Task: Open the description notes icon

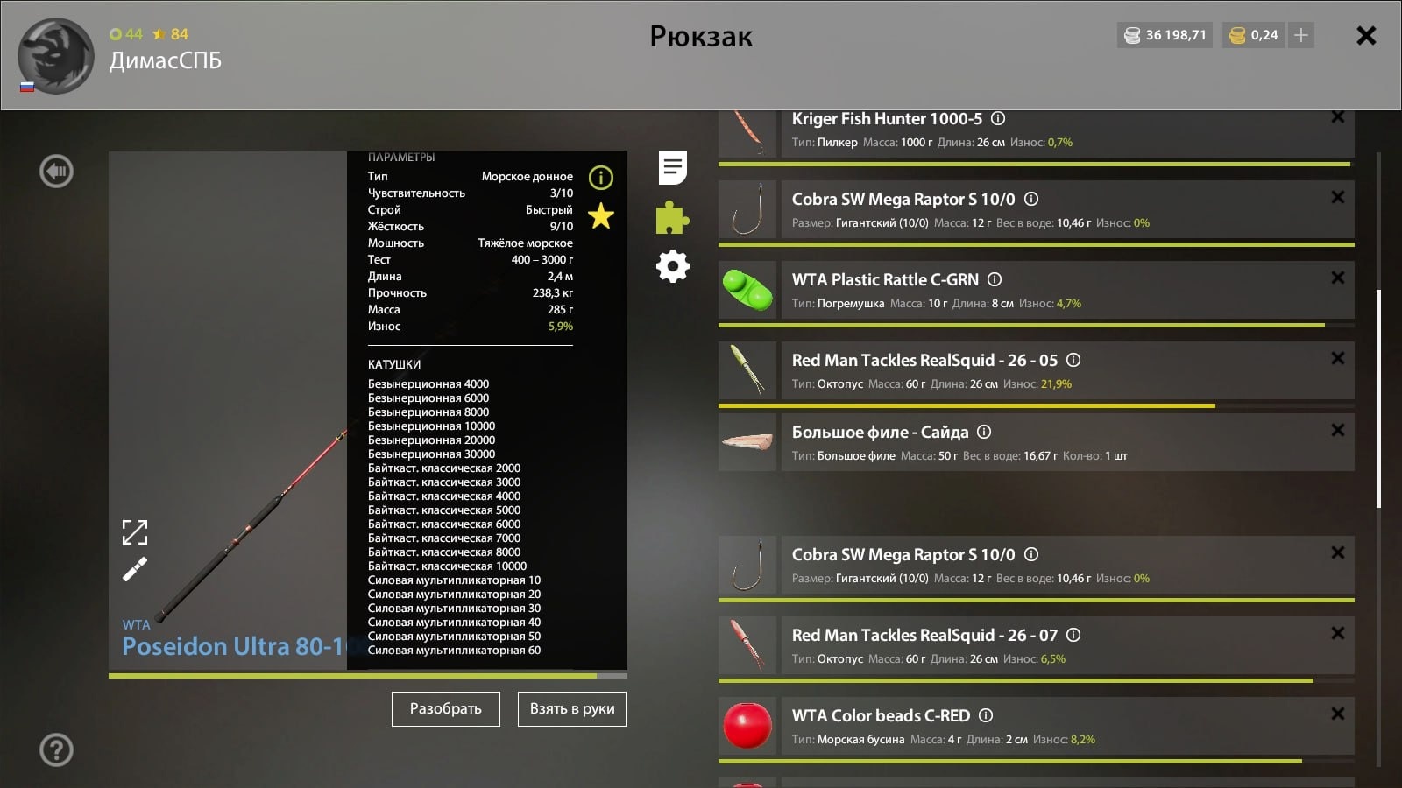Action: coord(673,168)
